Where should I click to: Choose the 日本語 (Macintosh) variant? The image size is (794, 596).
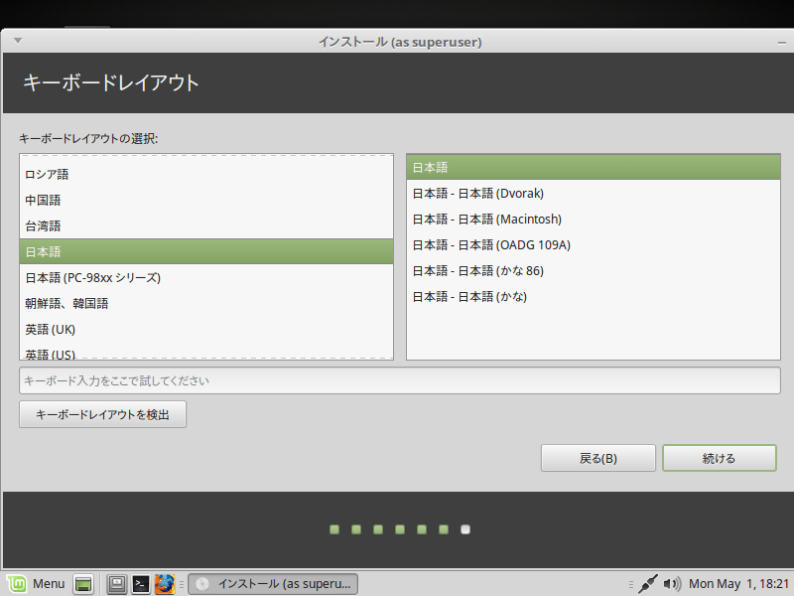pos(594,220)
